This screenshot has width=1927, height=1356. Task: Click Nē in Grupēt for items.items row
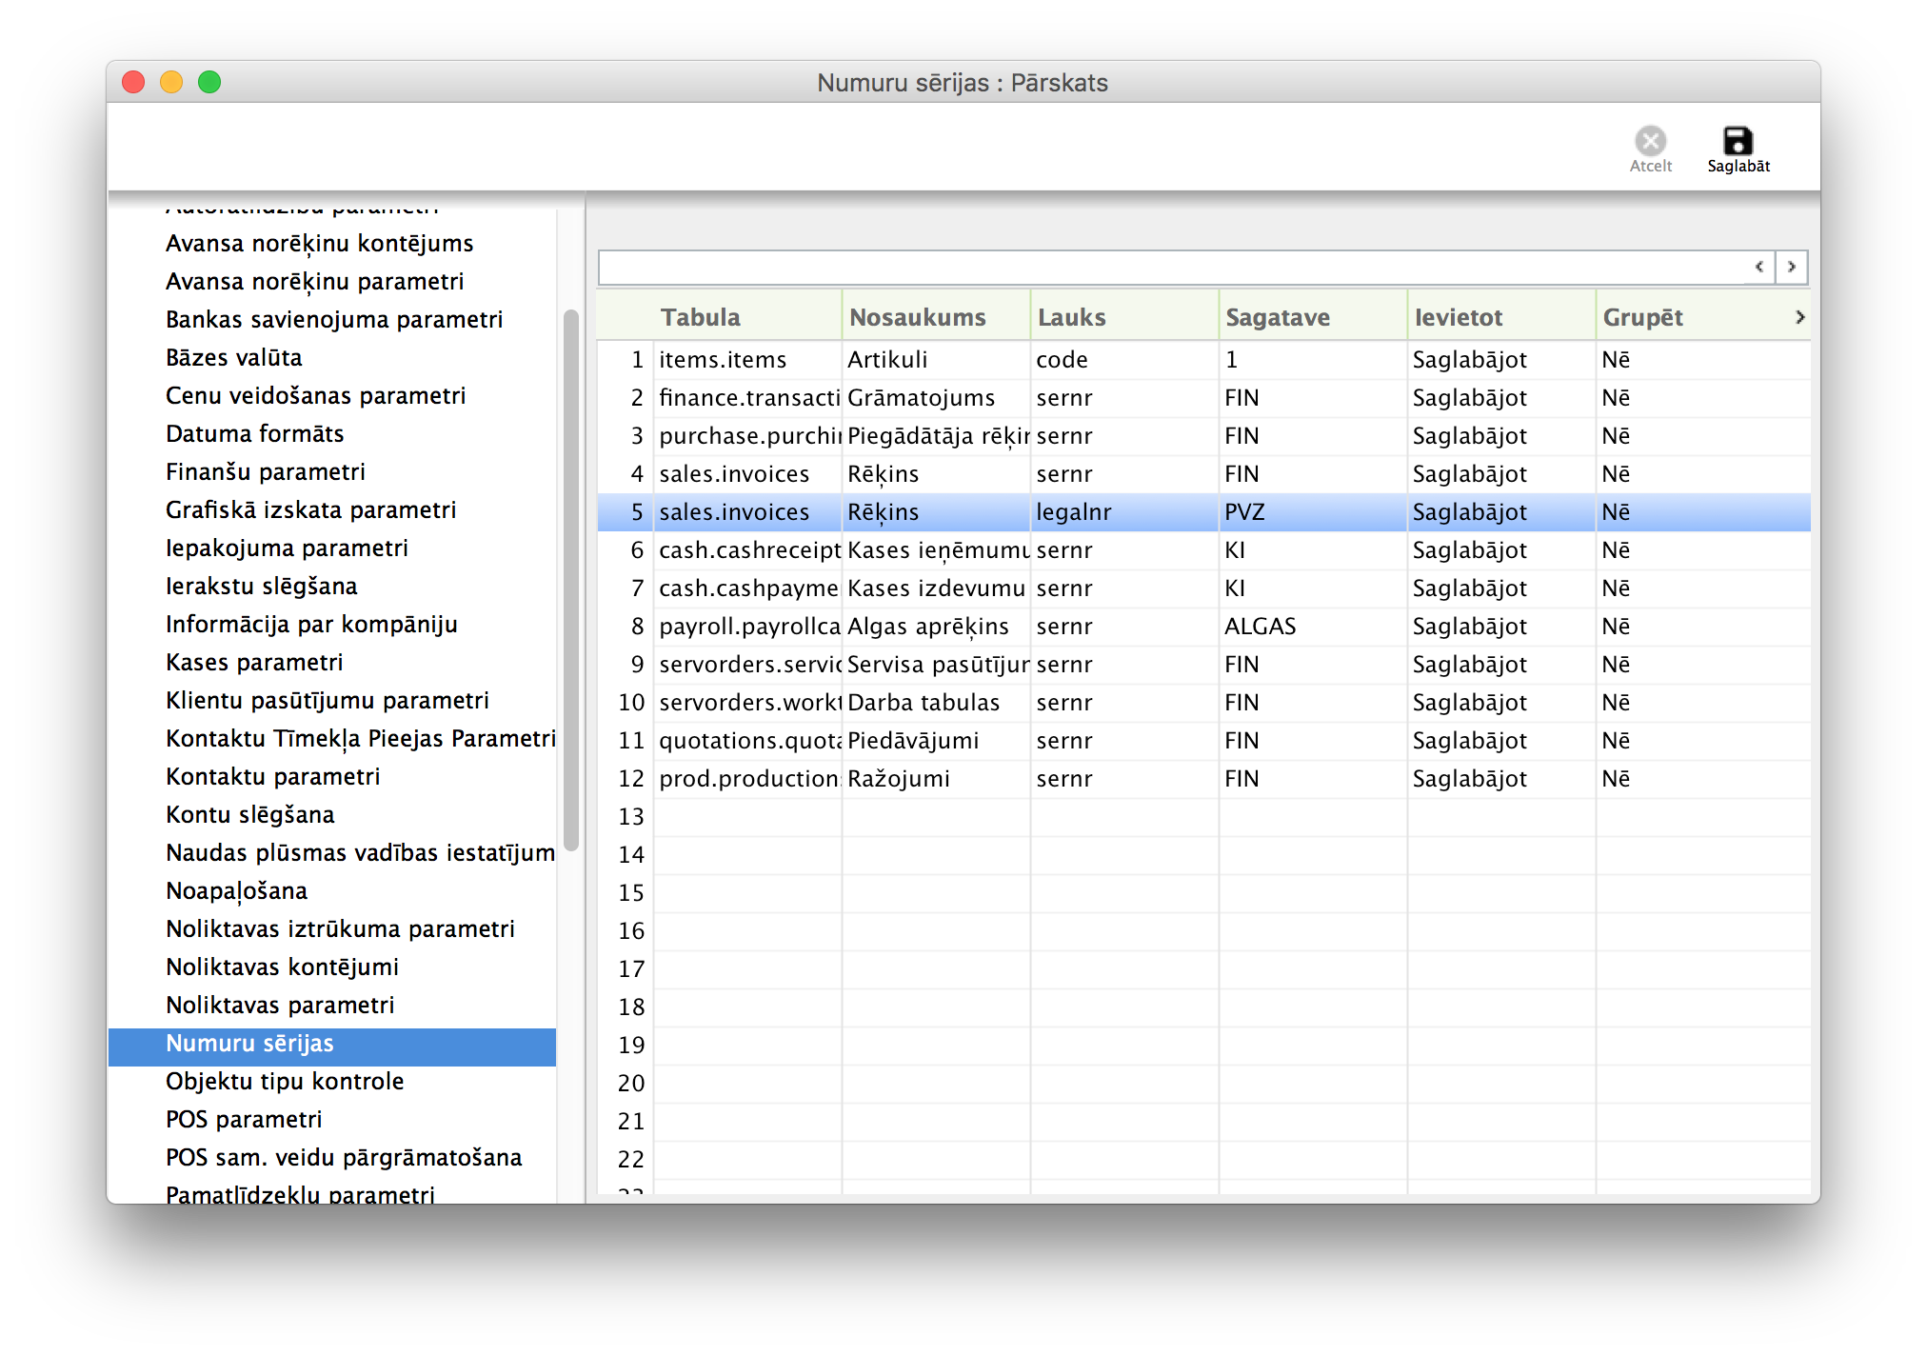(1616, 360)
